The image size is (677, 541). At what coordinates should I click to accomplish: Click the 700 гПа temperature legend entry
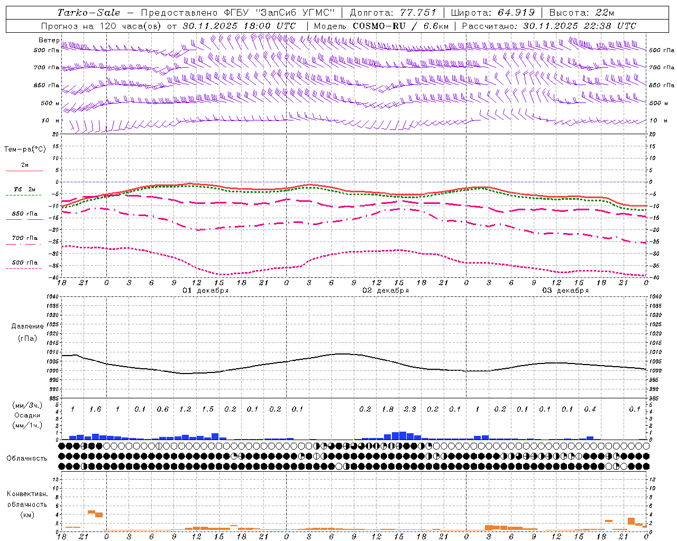(25, 238)
